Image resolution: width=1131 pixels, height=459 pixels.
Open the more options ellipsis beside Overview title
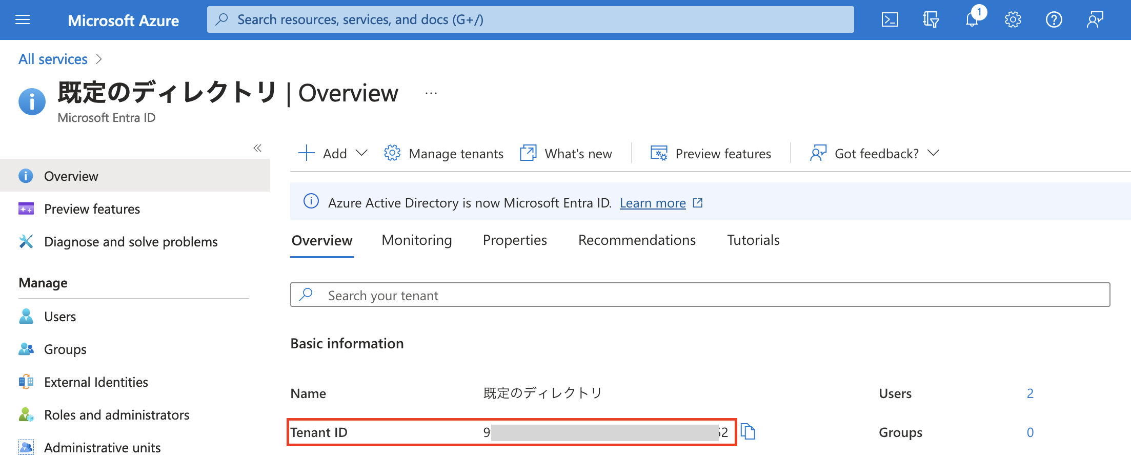coord(431,93)
